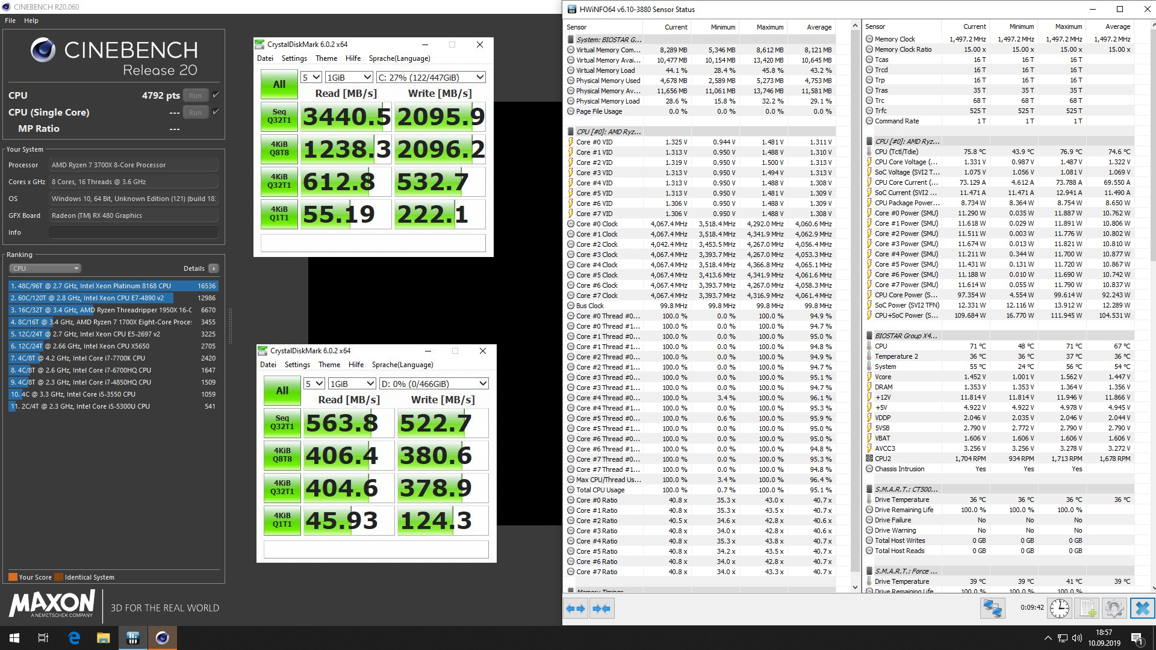The height and width of the screenshot is (650, 1156).
Task: Select Cinebench taskbar icon
Action: click(163, 638)
